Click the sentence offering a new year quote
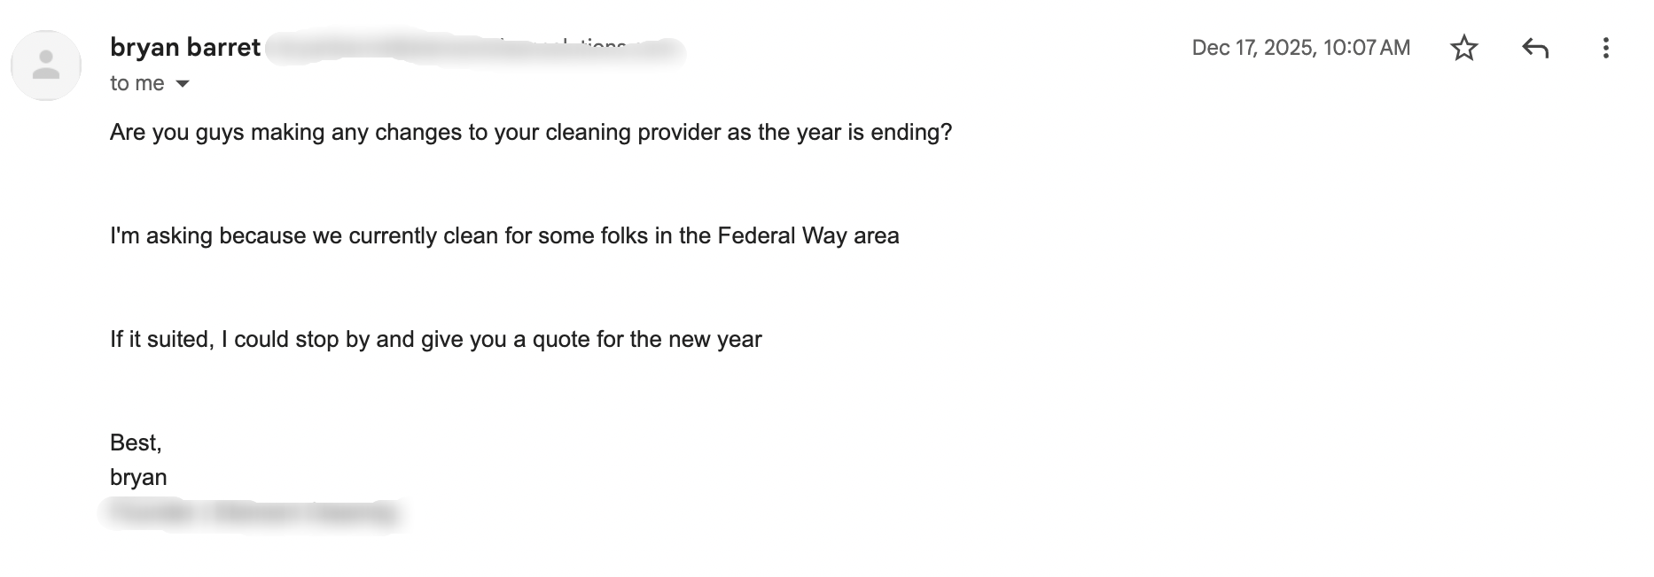1654x577 pixels. [x=436, y=338]
